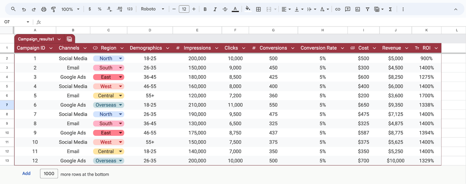Open more number formats (123)

130,9
